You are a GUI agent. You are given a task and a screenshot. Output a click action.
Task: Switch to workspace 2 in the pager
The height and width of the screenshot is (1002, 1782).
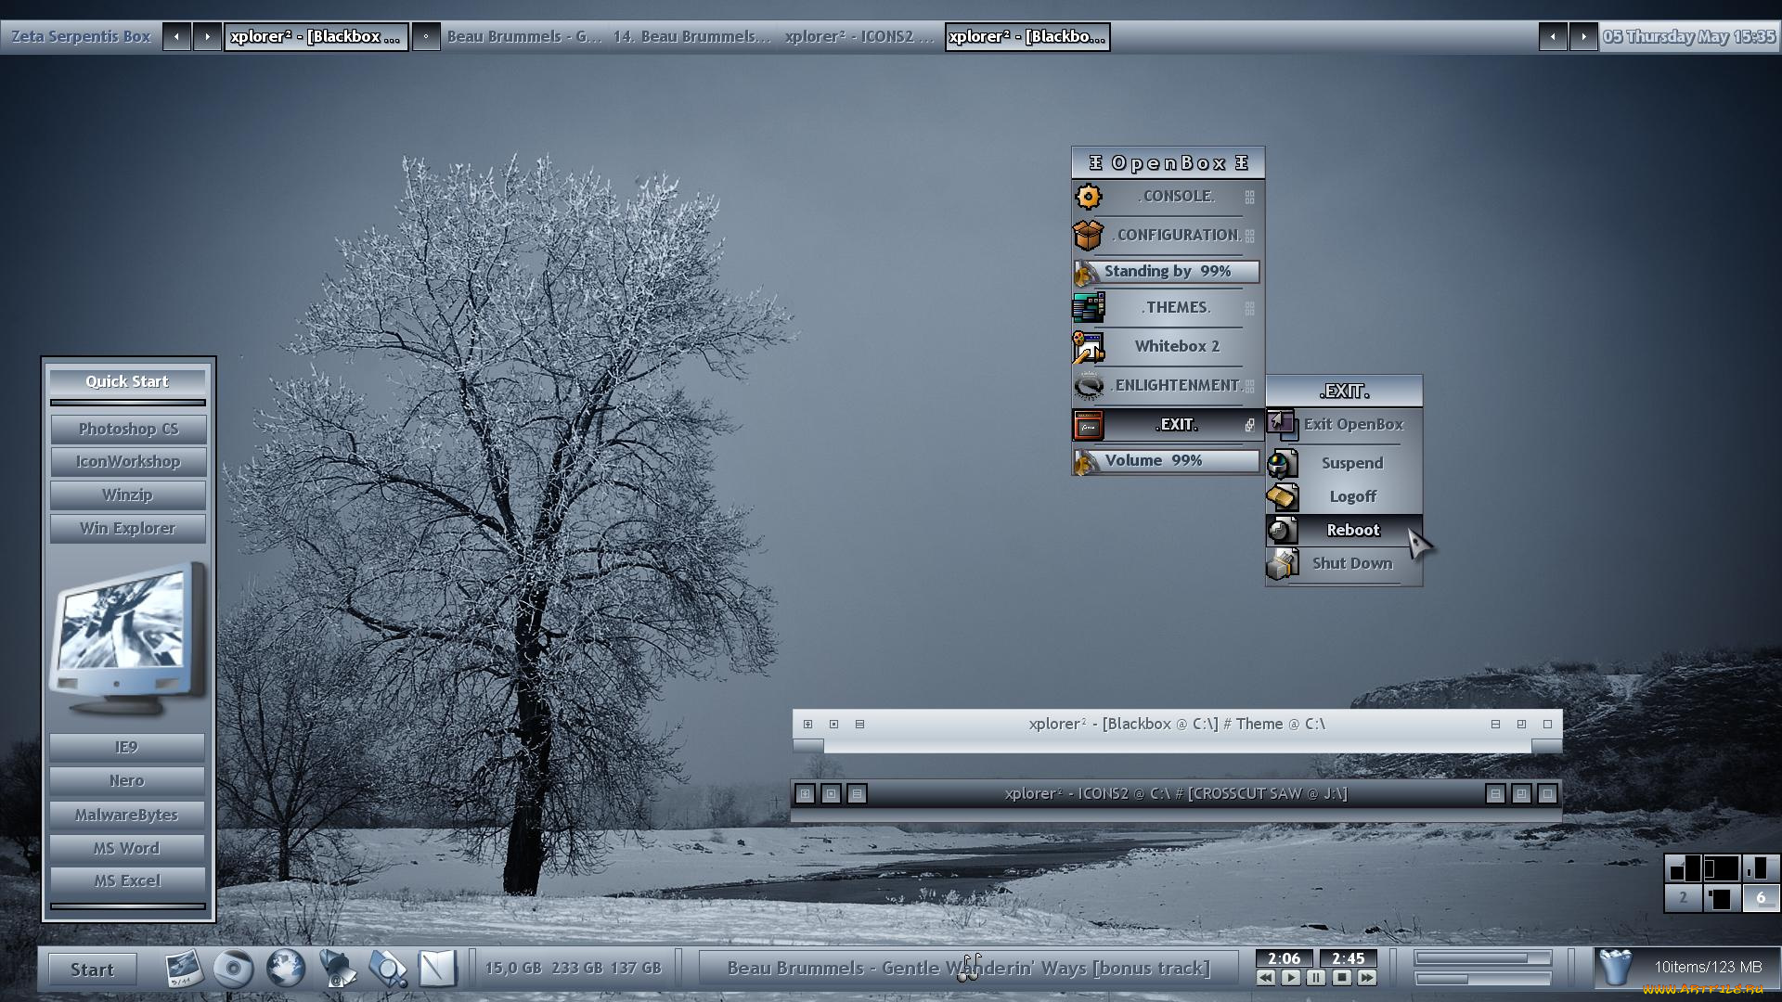(x=1683, y=896)
